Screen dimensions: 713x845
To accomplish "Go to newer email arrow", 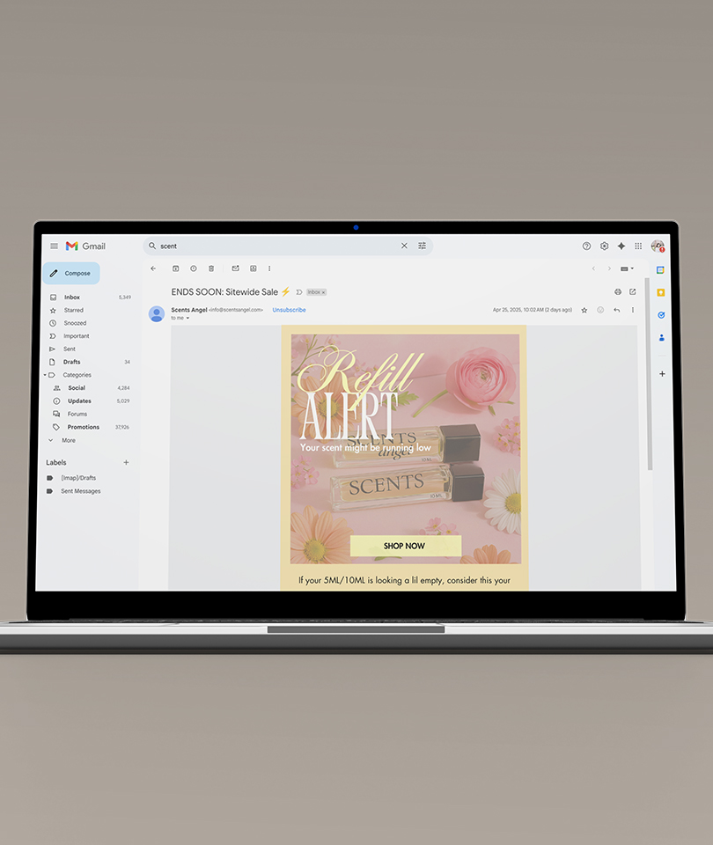I will click(593, 268).
